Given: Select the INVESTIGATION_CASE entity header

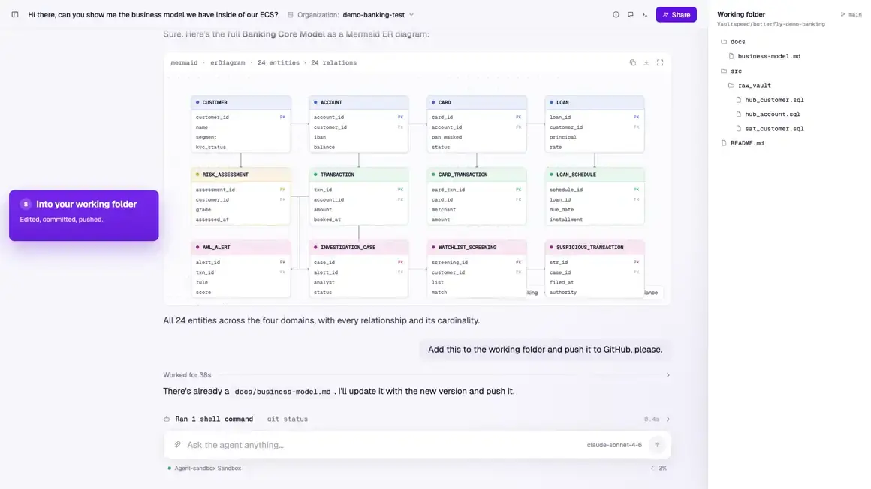Looking at the screenshot, I should [359, 247].
